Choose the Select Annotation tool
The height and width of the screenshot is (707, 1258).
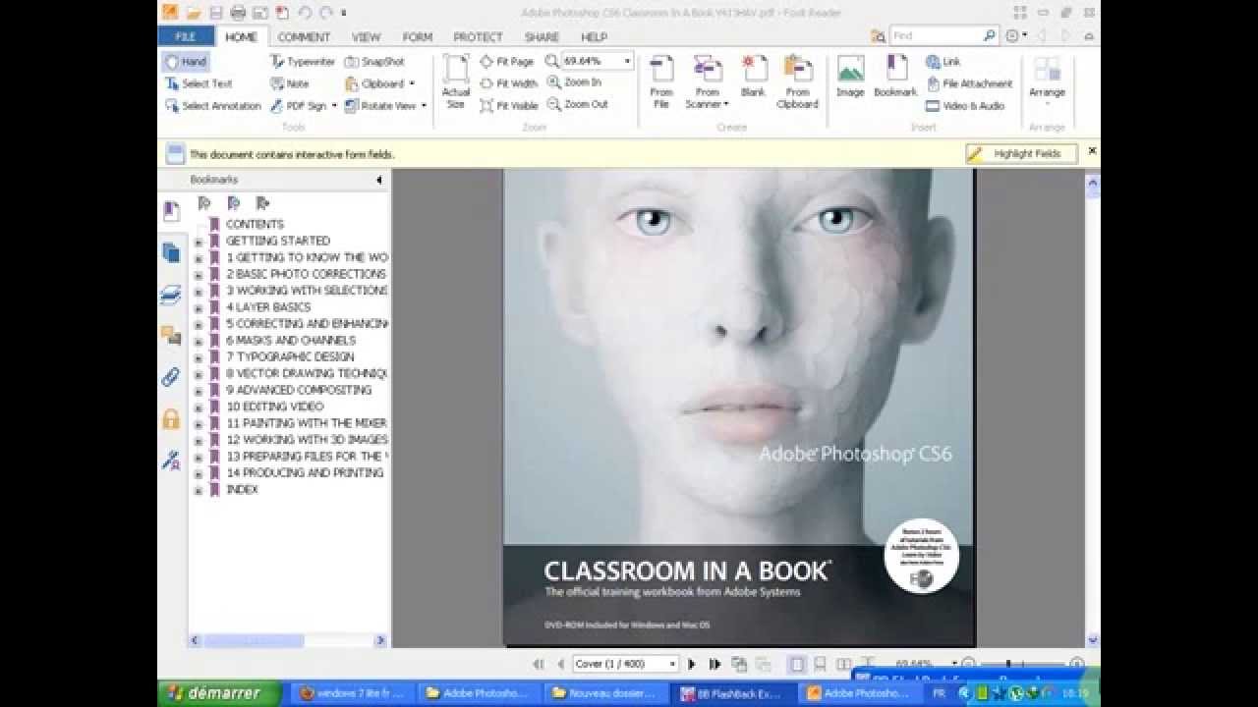212,105
